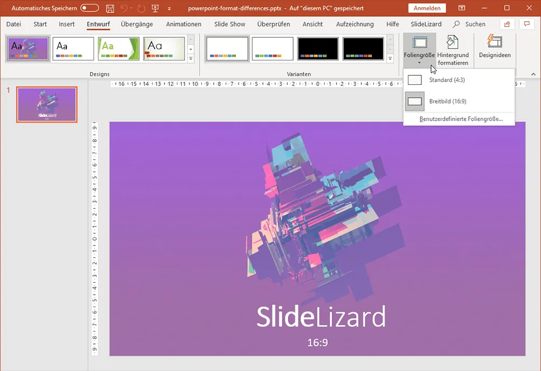The height and width of the screenshot is (371, 541).
Task: Open the comments icon
Action: [526, 24]
